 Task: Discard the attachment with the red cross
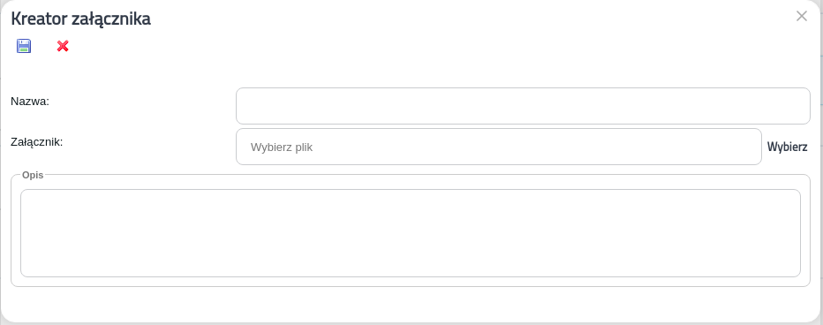(63, 46)
